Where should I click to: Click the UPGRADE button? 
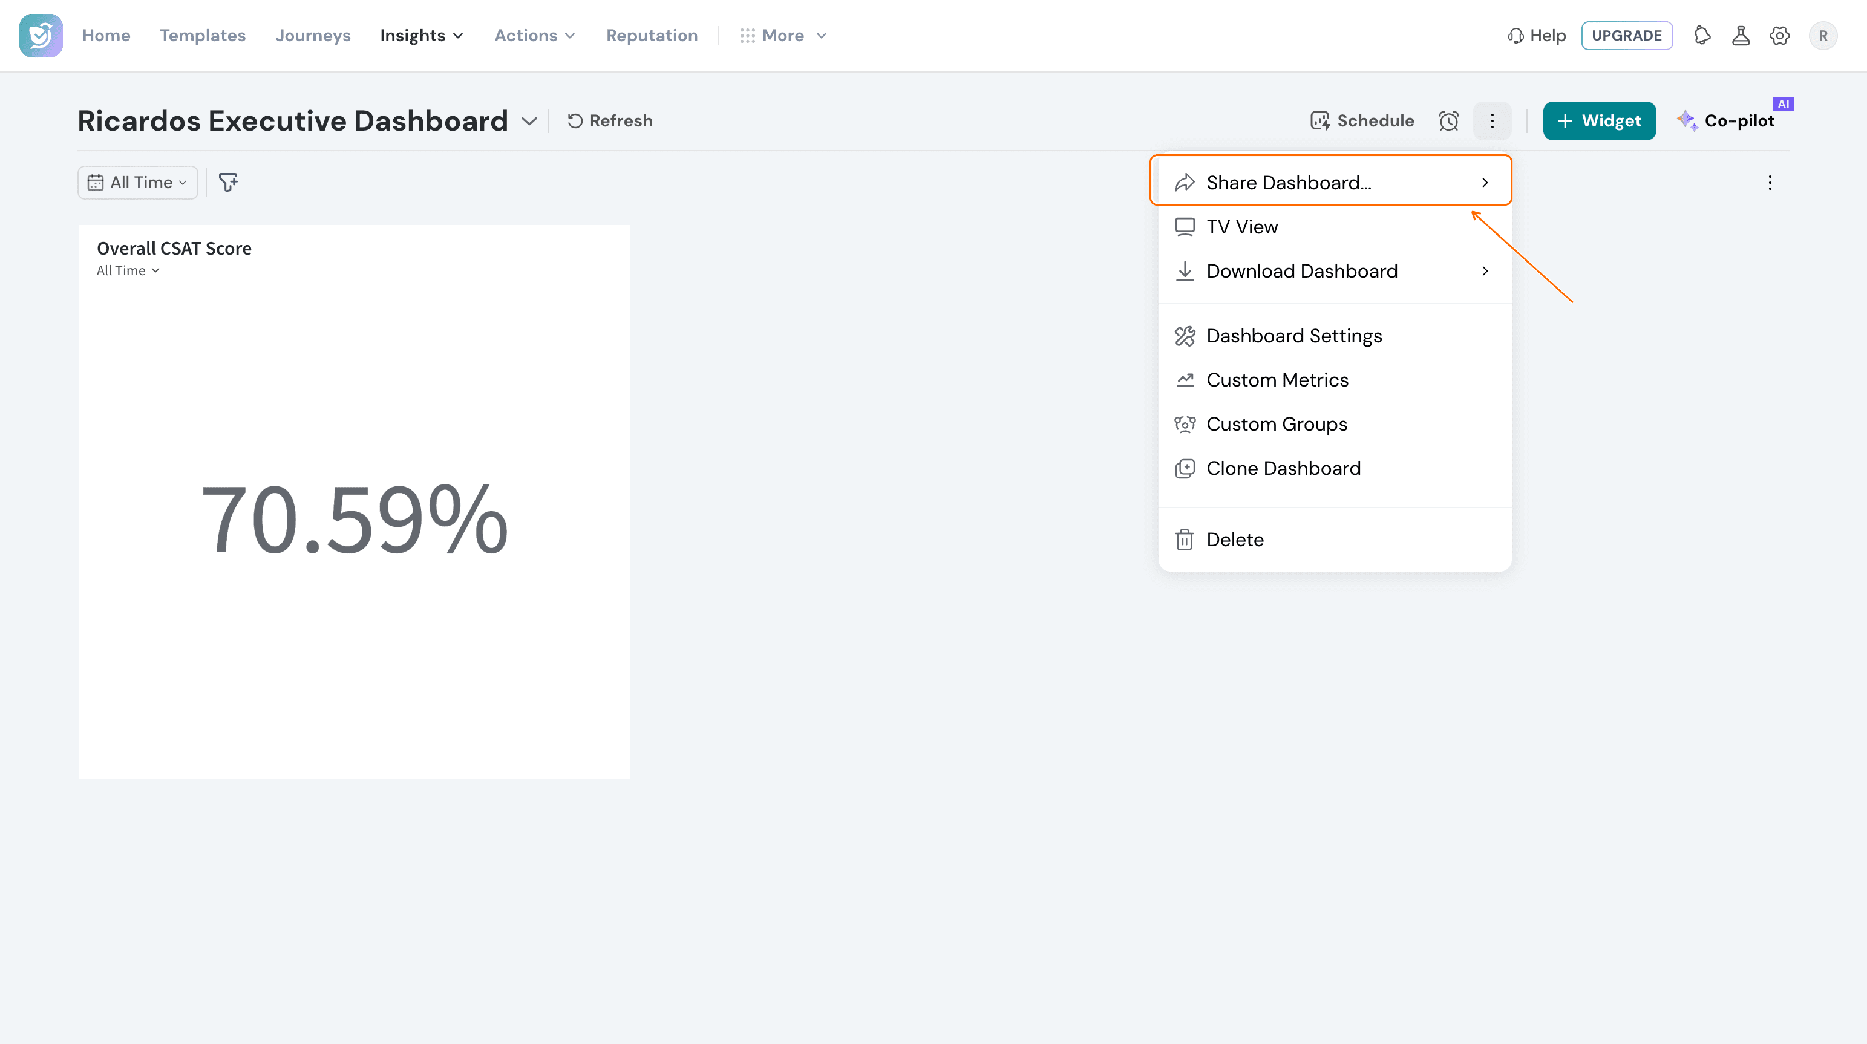click(1626, 36)
